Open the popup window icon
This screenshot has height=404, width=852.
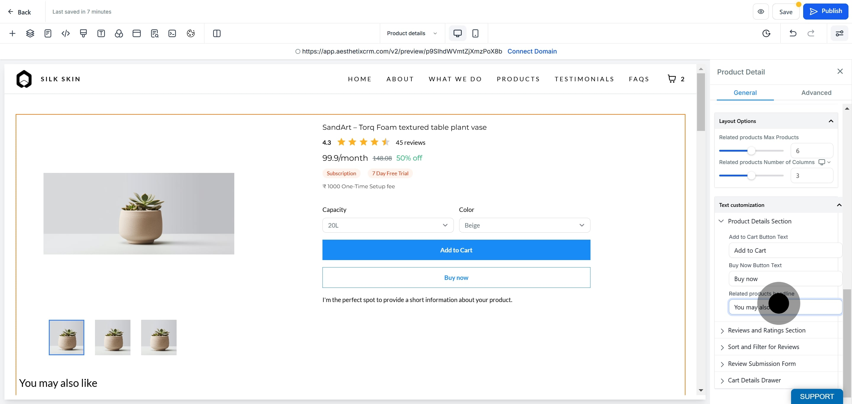[x=137, y=33]
